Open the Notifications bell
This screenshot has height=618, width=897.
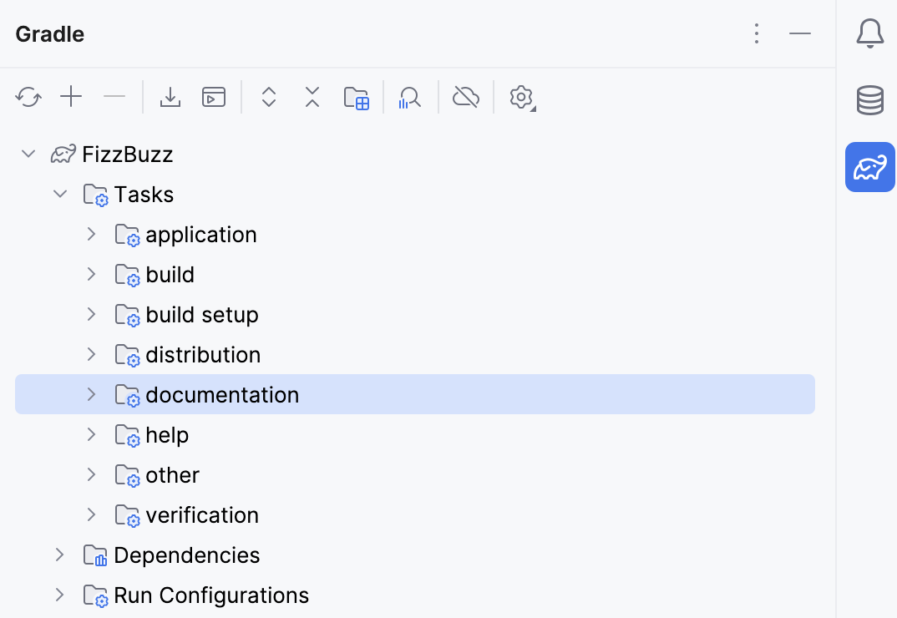[x=869, y=33]
